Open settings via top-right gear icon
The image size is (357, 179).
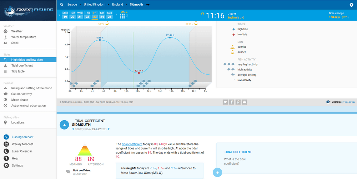[351, 5]
